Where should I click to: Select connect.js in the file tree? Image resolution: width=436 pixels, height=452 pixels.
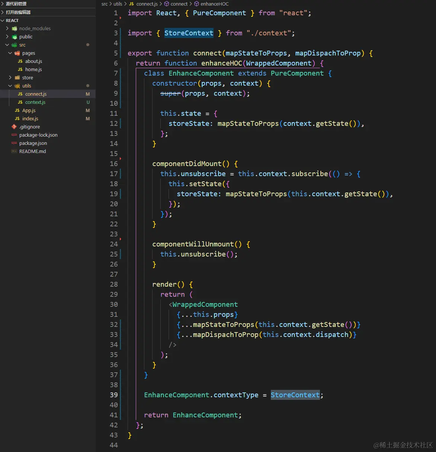[36, 94]
